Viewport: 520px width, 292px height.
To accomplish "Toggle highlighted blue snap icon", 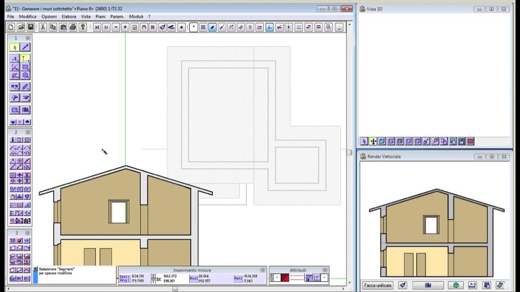I will click(212, 27).
